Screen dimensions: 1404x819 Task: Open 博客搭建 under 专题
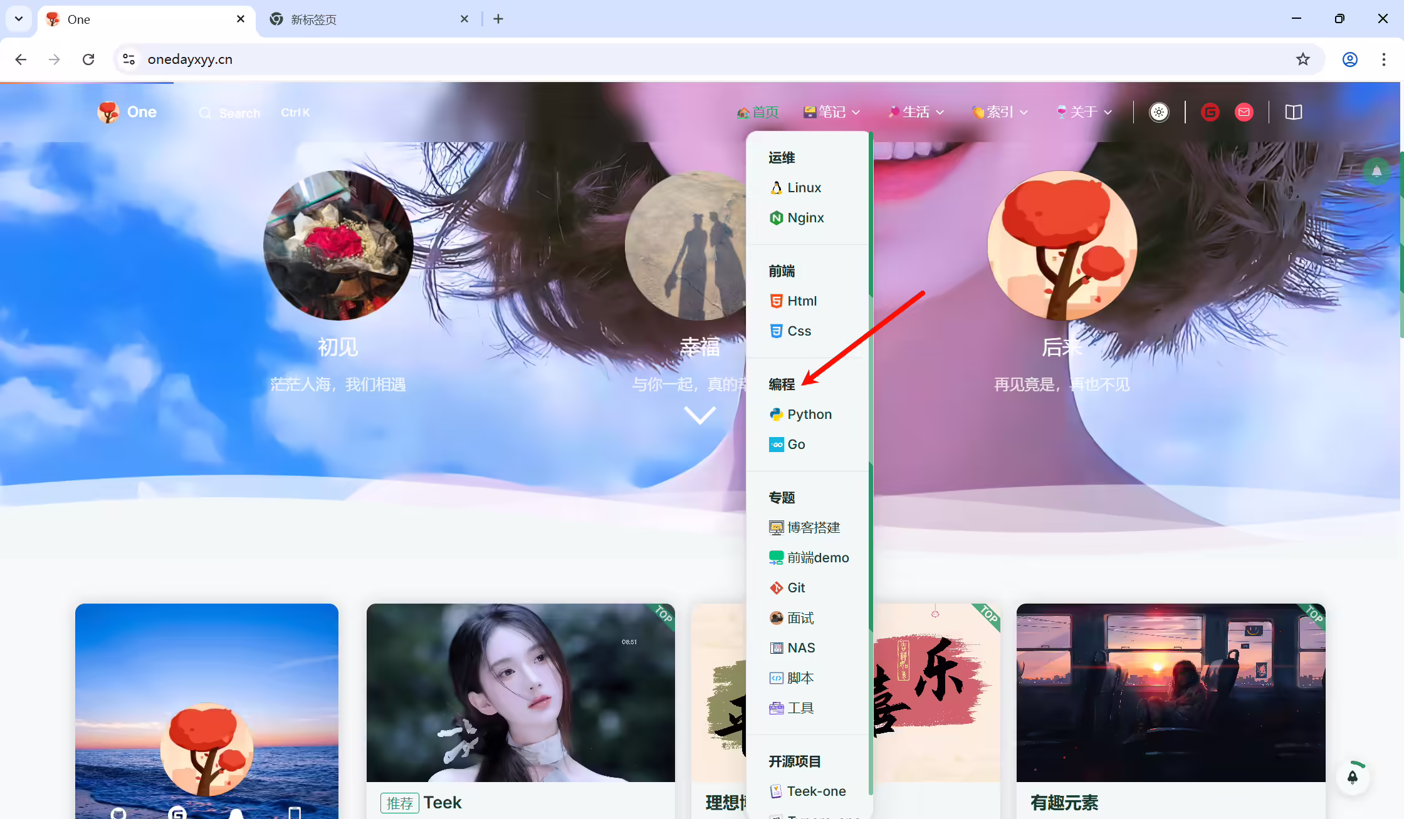pyautogui.click(x=805, y=528)
